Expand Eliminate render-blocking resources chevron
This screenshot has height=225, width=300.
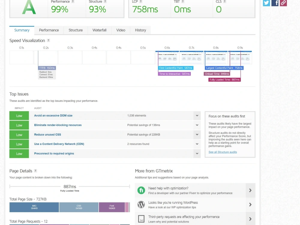[197, 125]
